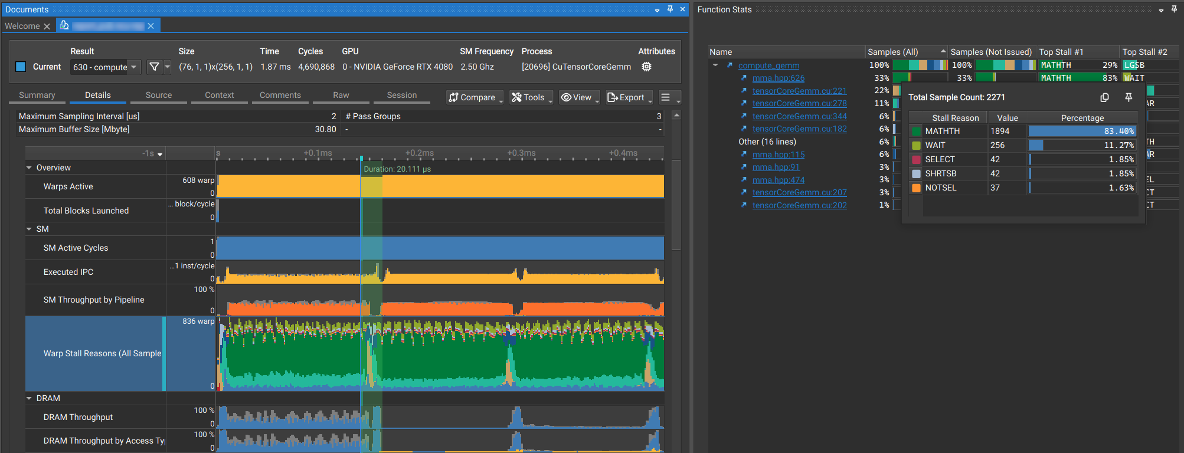The image size is (1184, 453).
Task: Collapse the compute_gemm tree node
Action: [715, 65]
